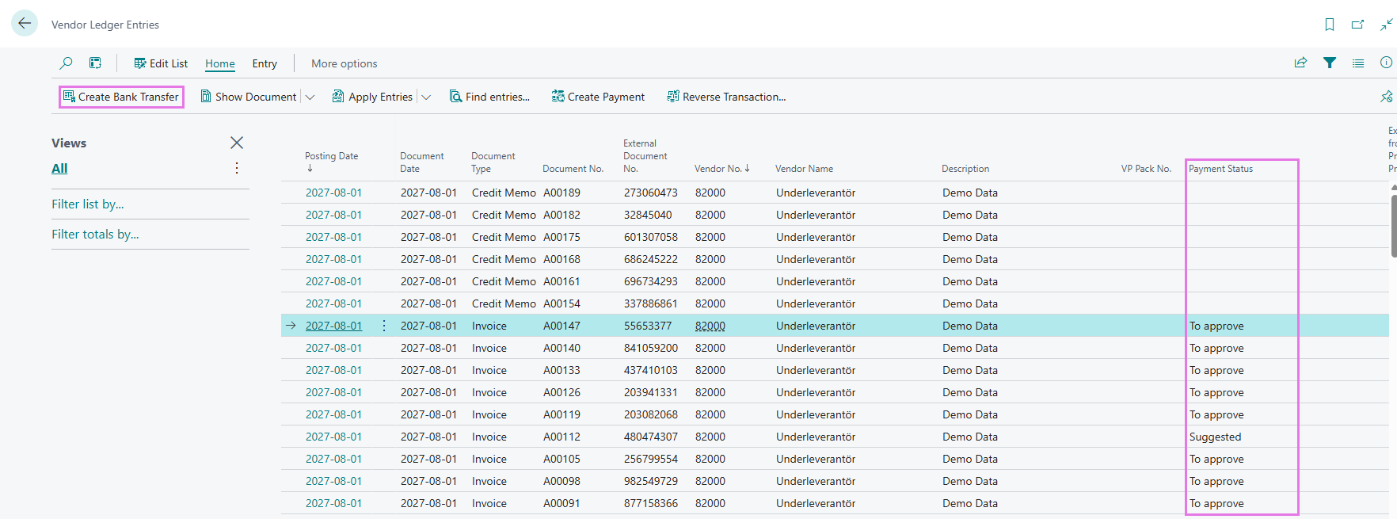Click document number A00182
Image resolution: width=1397 pixels, height=519 pixels.
click(x=561, y=215)
